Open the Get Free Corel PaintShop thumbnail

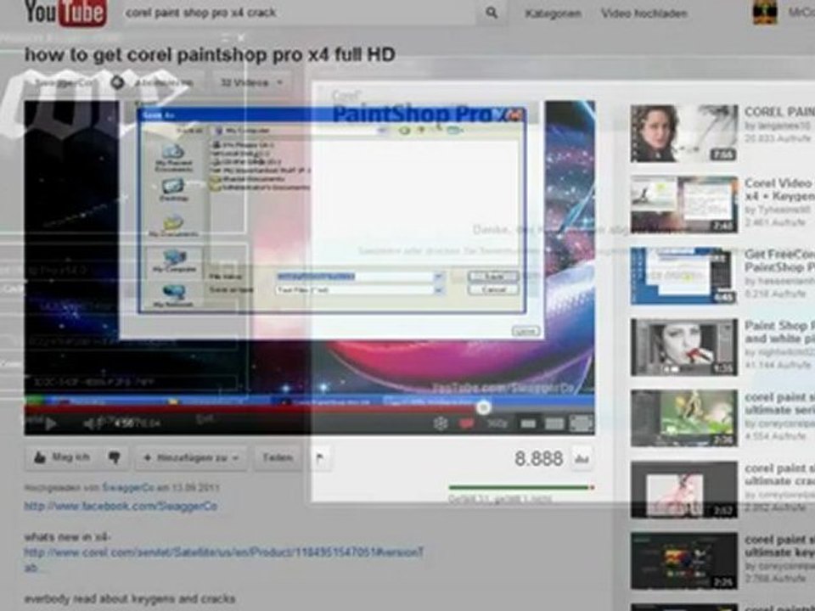pyautogui.click(x=684, y=276)
